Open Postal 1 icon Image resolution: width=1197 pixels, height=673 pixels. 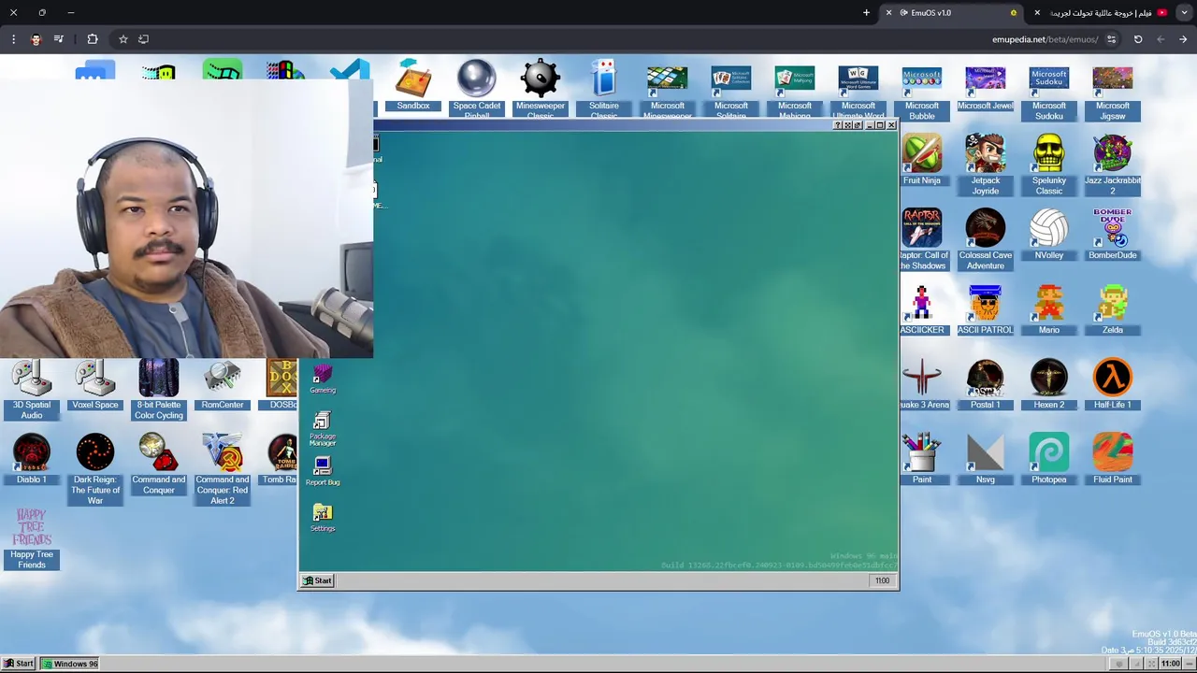point(986,383)
